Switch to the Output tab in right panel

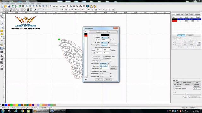click(x=178, y=14)
